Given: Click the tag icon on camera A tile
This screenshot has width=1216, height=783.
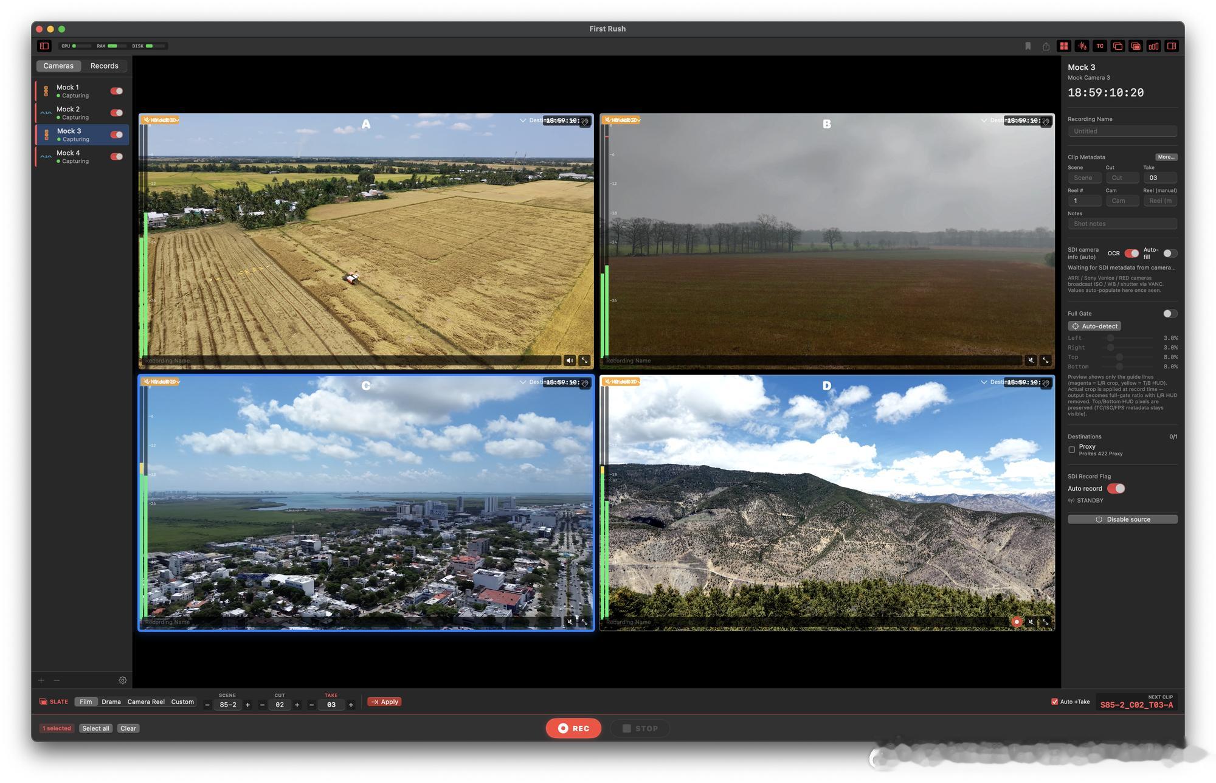Looking at the screenshot, I should pos(585,122).
